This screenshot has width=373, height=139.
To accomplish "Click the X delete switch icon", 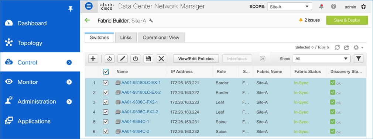I will click(x=161, y=59).
